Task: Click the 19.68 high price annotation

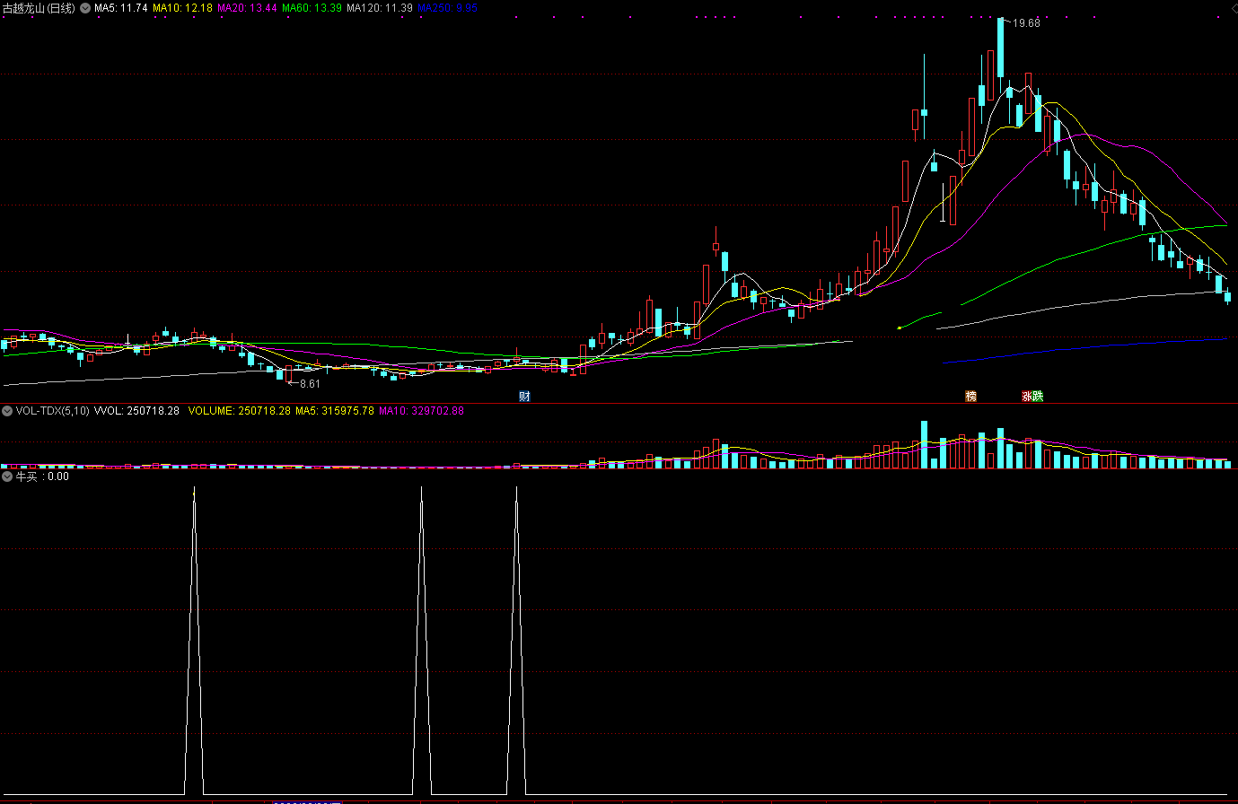Action: pos(1026,23)
